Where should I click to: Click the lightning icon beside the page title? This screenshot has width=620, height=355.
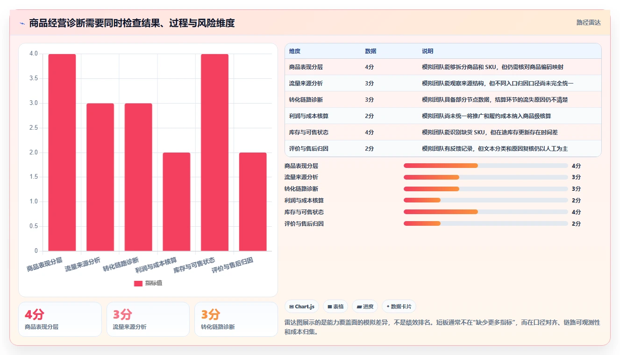click(x=22, y=23)
